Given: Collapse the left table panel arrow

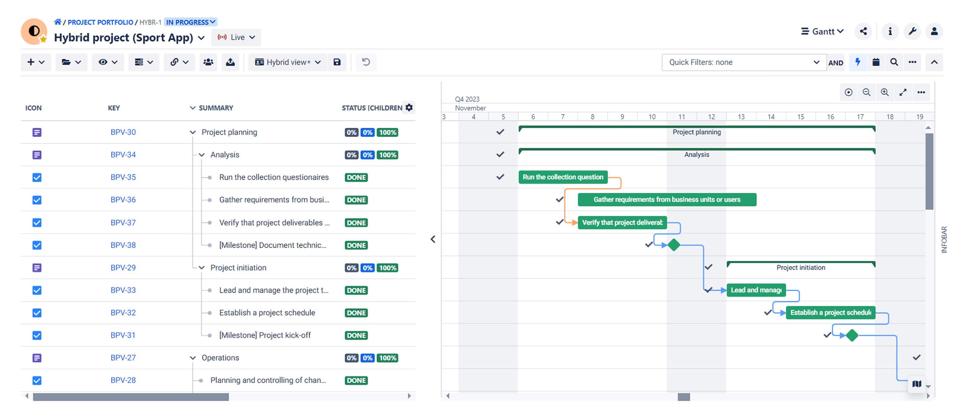Looking at the screenshot, I should point(433,239).
